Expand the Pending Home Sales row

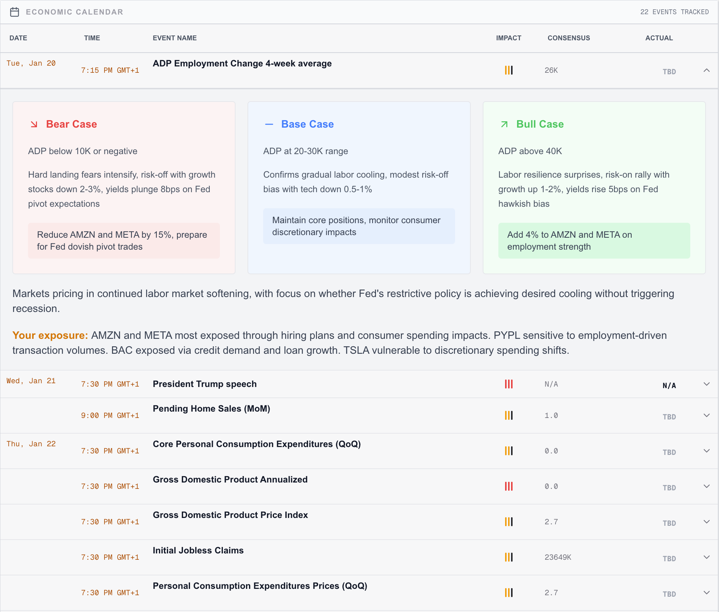pyautogui.click(x=706, y=415)
